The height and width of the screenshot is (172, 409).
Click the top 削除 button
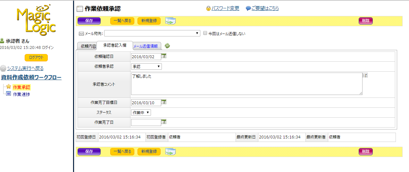[x=365, y=21]
